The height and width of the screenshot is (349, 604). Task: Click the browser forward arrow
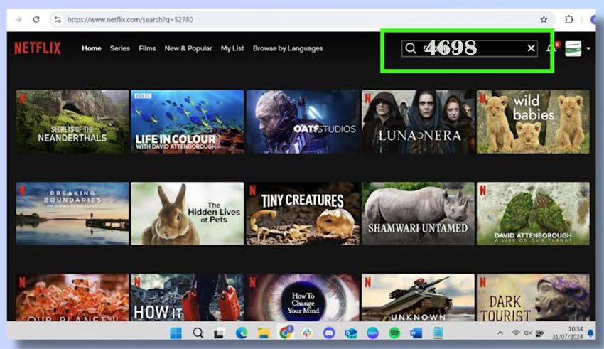pyautogui.click(x=18, y=19)
